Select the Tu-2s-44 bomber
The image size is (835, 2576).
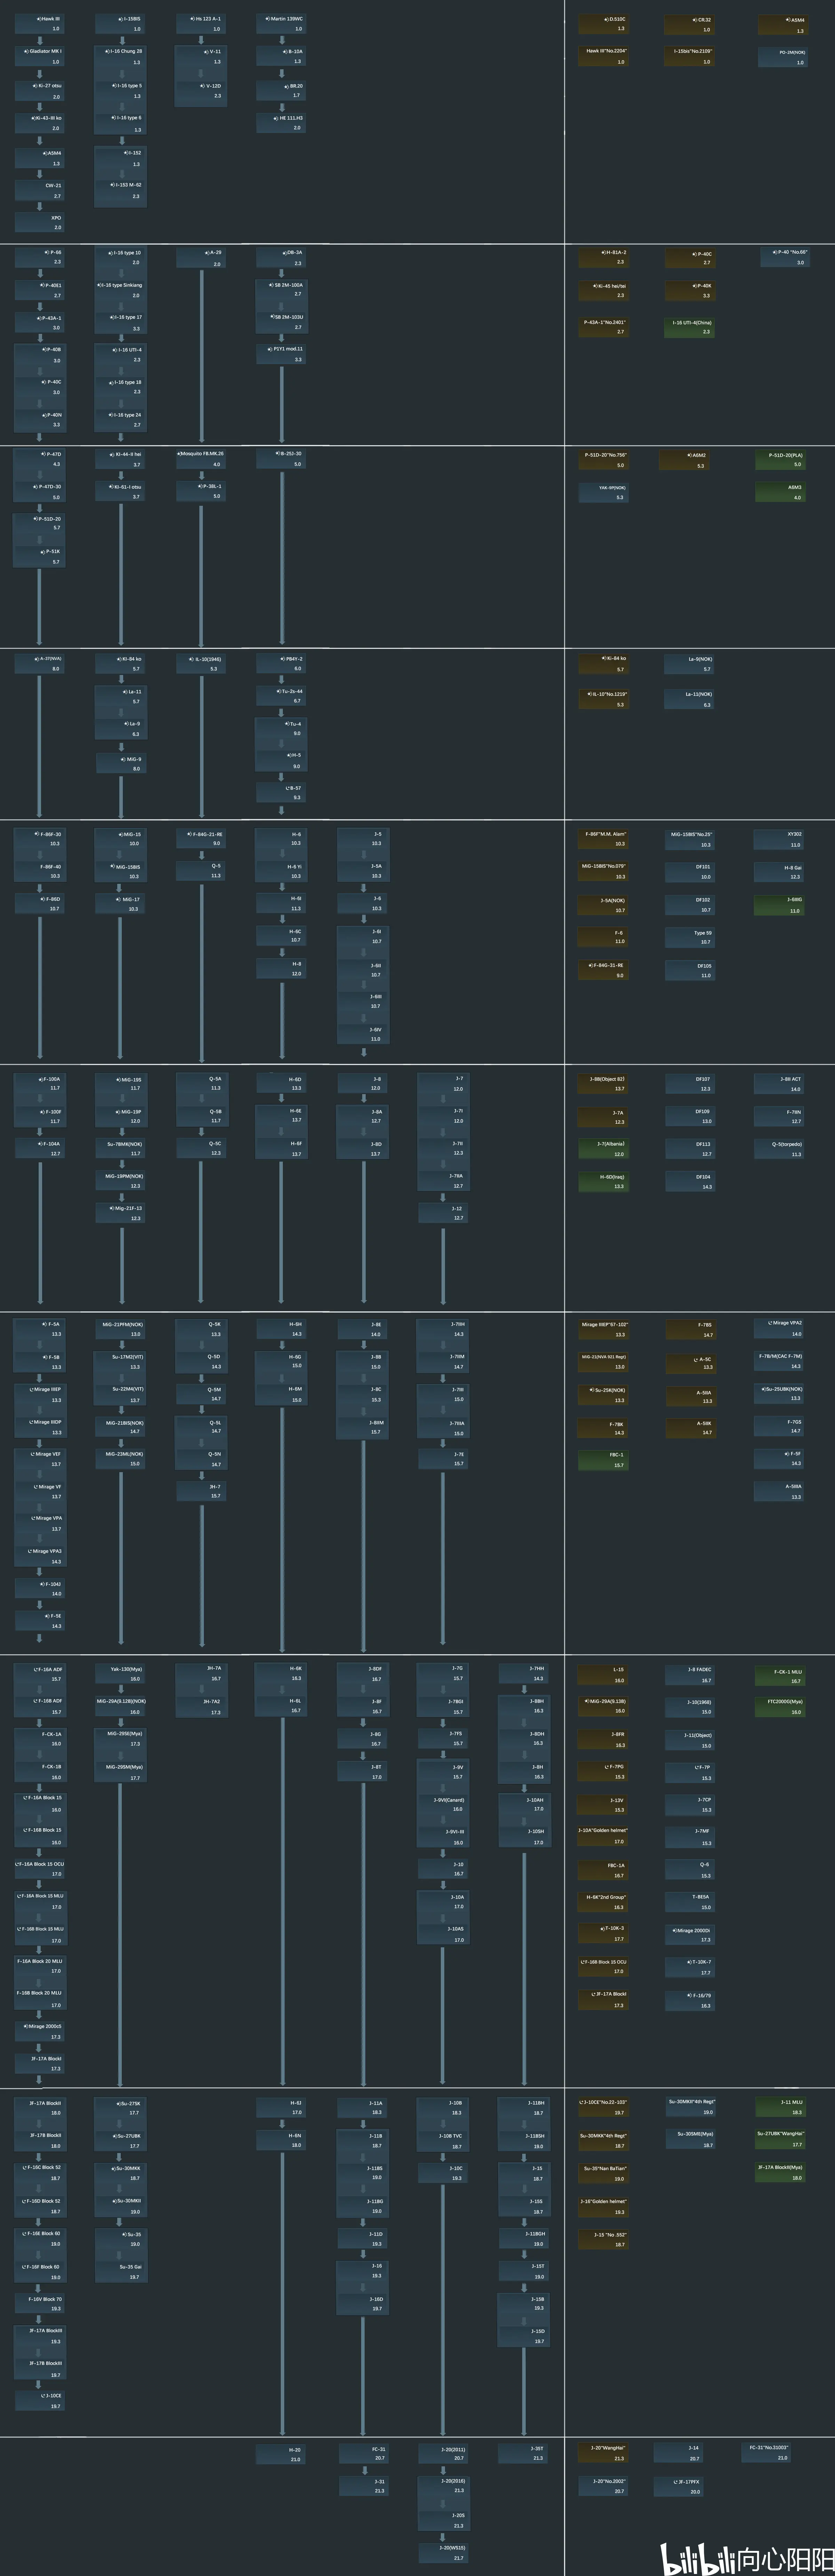(x=281, y=696)
